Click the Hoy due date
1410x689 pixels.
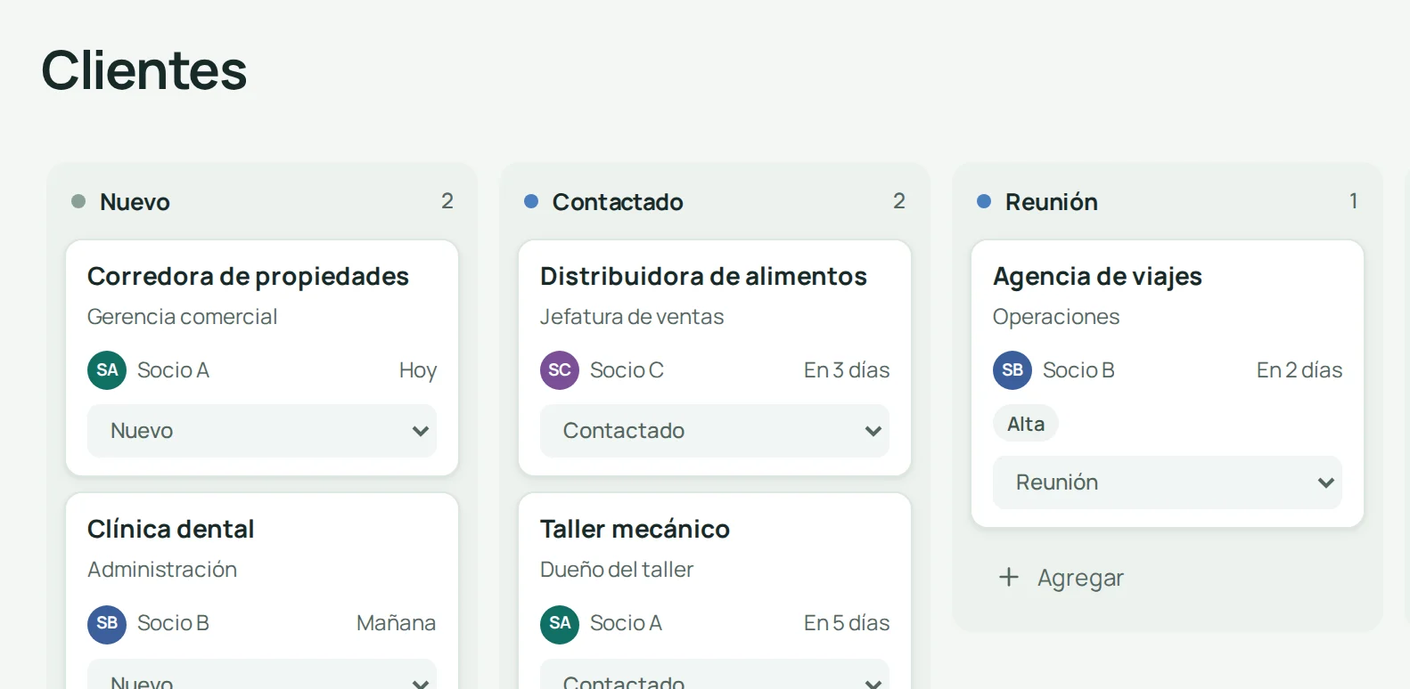click(x=418, y=370)
